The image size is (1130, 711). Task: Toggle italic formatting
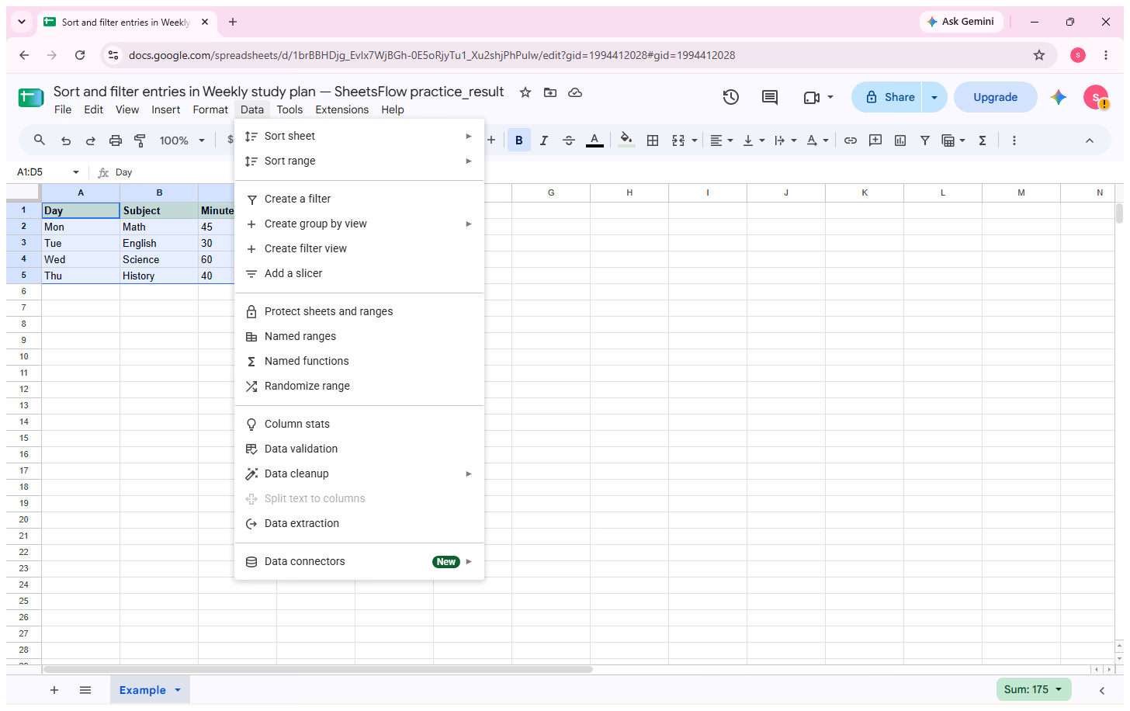click(544, 140)
